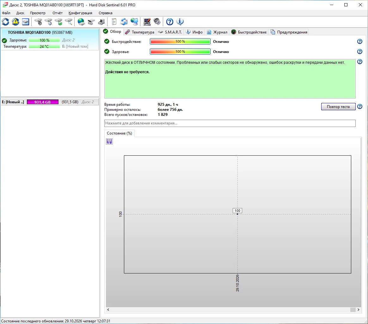The image size is (368, 324).
Task: Click the Повтор теста button
Action: (x=338, y=107)
